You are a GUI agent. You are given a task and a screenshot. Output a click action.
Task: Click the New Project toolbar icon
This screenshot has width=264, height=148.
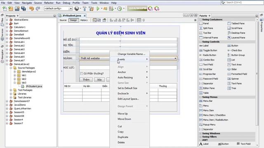pyautogui.click(x=11, y=9)
